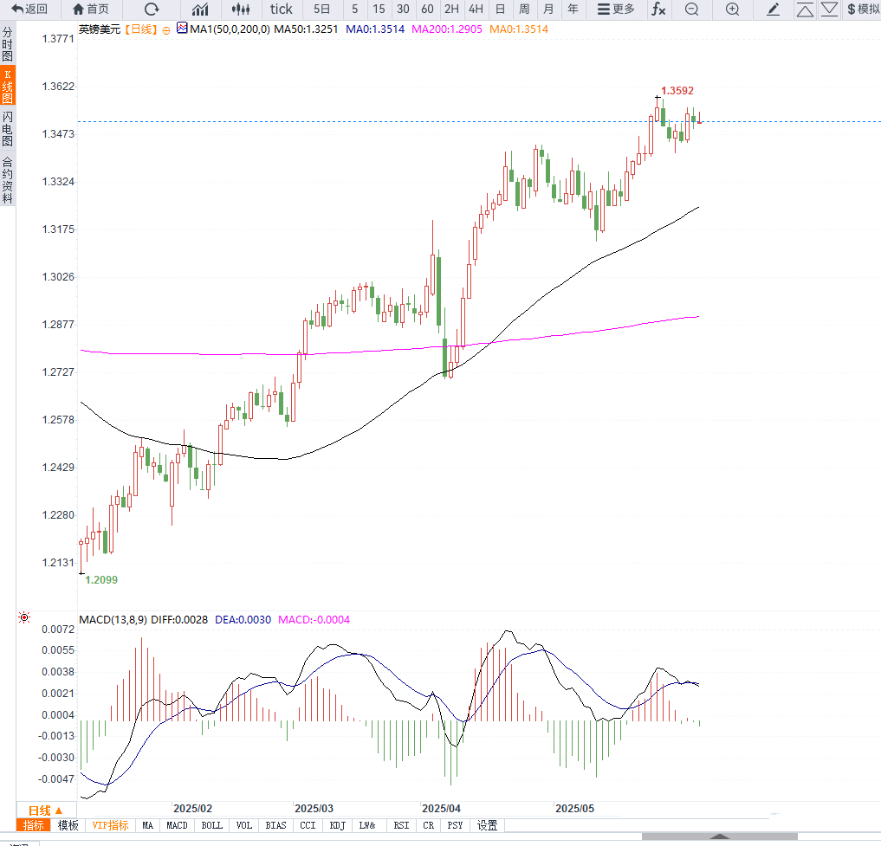Viewport: 881px width, 846px height.
Task: Select the 30-minute timeframe
Action: 403,9
